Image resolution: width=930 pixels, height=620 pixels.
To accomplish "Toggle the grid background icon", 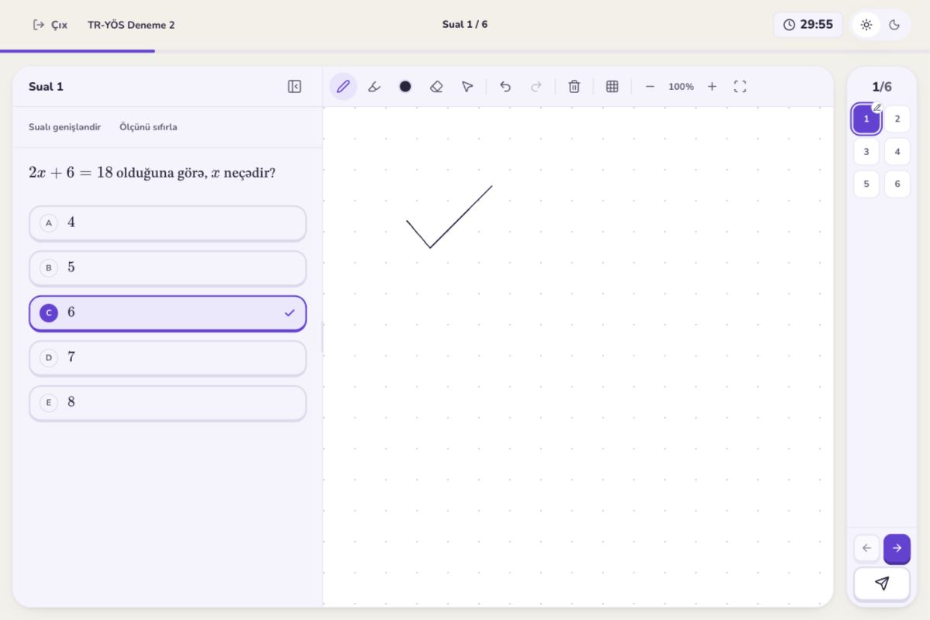I will coord(612,87).
